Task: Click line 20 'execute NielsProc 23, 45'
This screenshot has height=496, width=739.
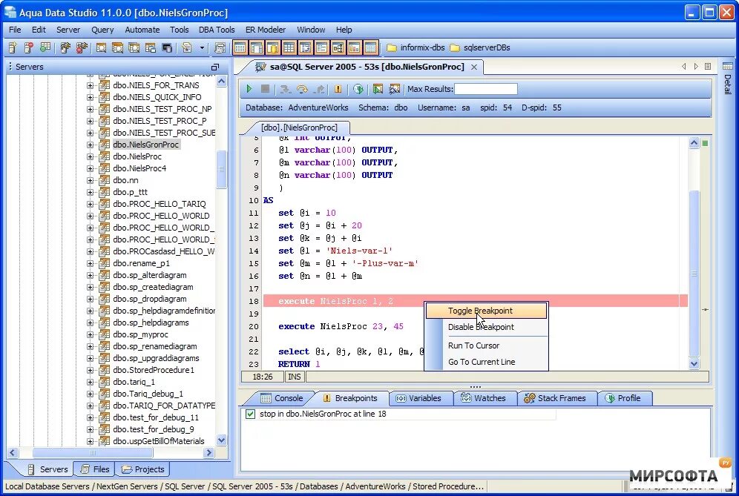Action: coord(341,326)
